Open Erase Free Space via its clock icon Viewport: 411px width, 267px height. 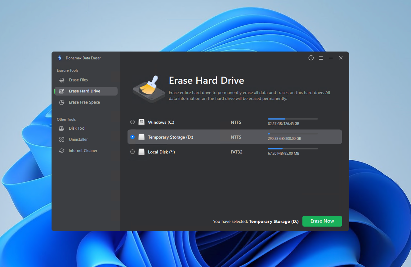pyautogui.click(x=62, y=102)
